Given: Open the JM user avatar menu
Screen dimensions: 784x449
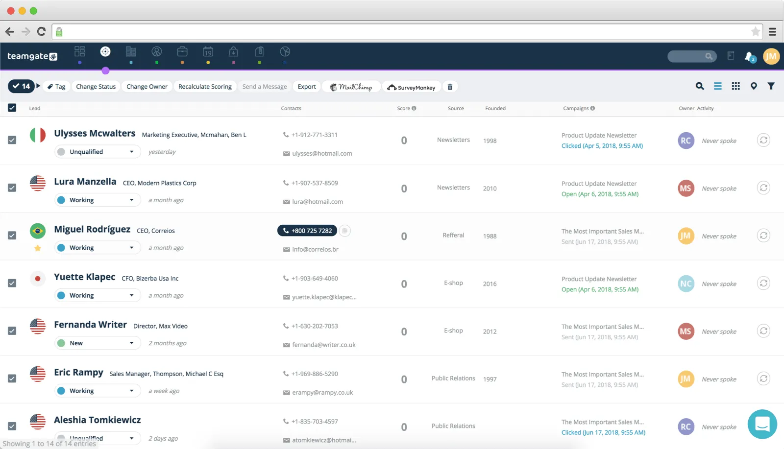Looking at the screenshot, I should coord(771,56).
